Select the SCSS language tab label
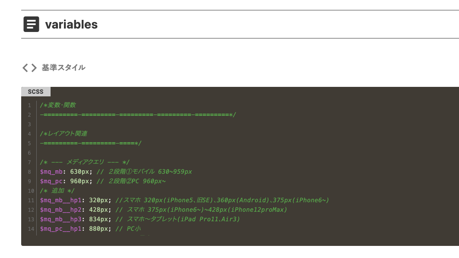This screenshot has height=258, width=459. pos(35,92)
